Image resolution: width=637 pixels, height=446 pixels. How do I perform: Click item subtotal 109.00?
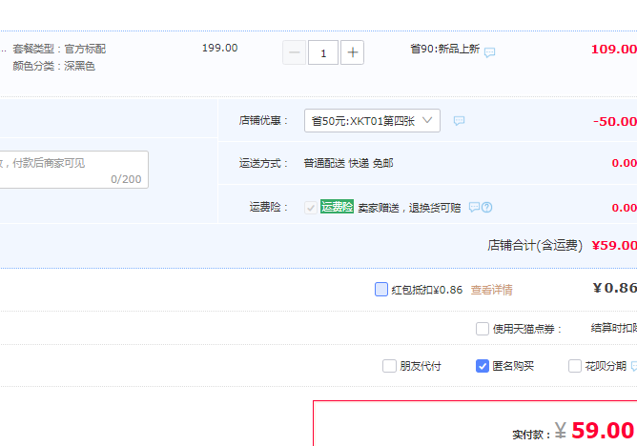[614, 50]
